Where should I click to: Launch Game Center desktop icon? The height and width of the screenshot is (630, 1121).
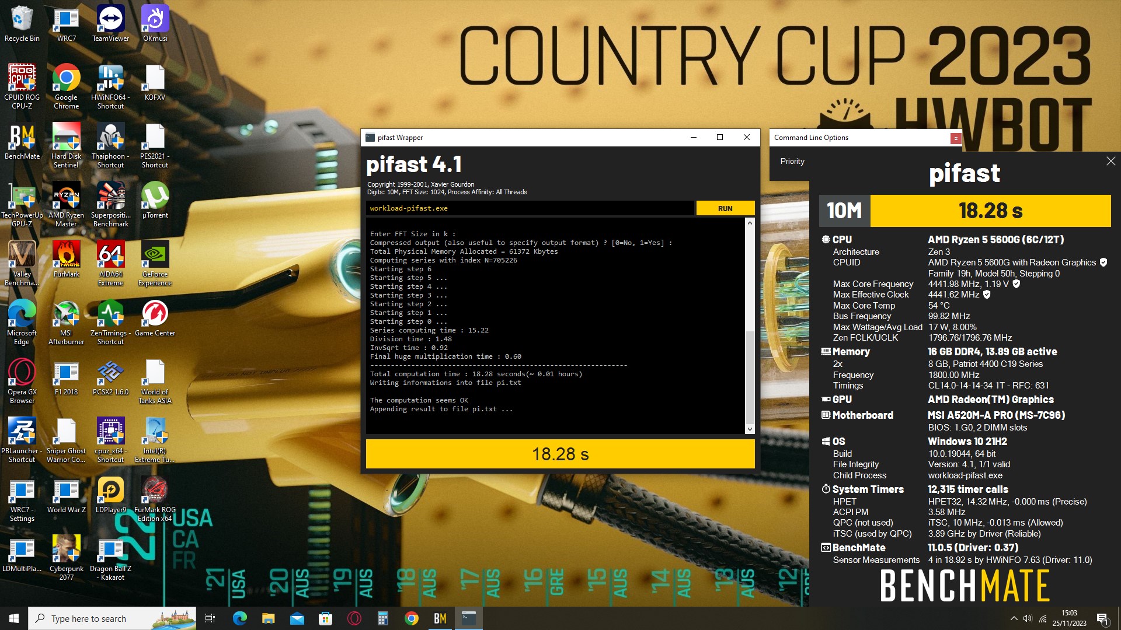pos(155,318)
